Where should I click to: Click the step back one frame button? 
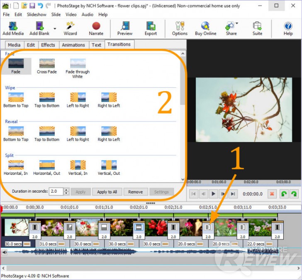coord(204,194)
